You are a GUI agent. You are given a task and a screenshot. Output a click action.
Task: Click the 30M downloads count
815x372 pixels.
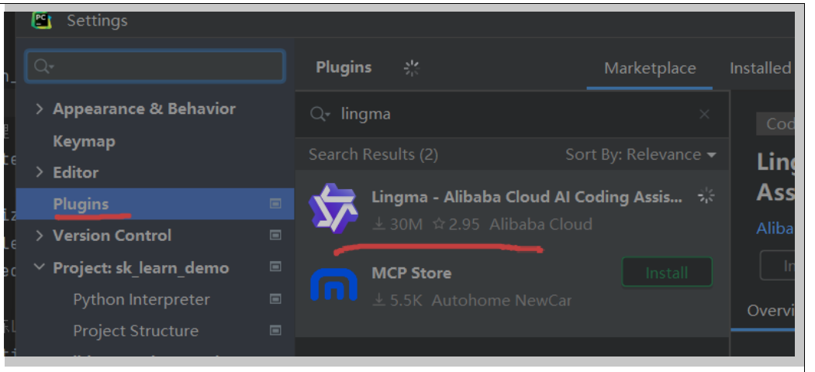point(399,224)
